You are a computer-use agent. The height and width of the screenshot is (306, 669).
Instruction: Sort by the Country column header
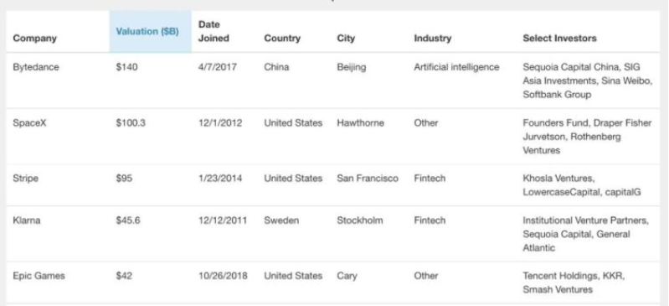pos(282,39)
